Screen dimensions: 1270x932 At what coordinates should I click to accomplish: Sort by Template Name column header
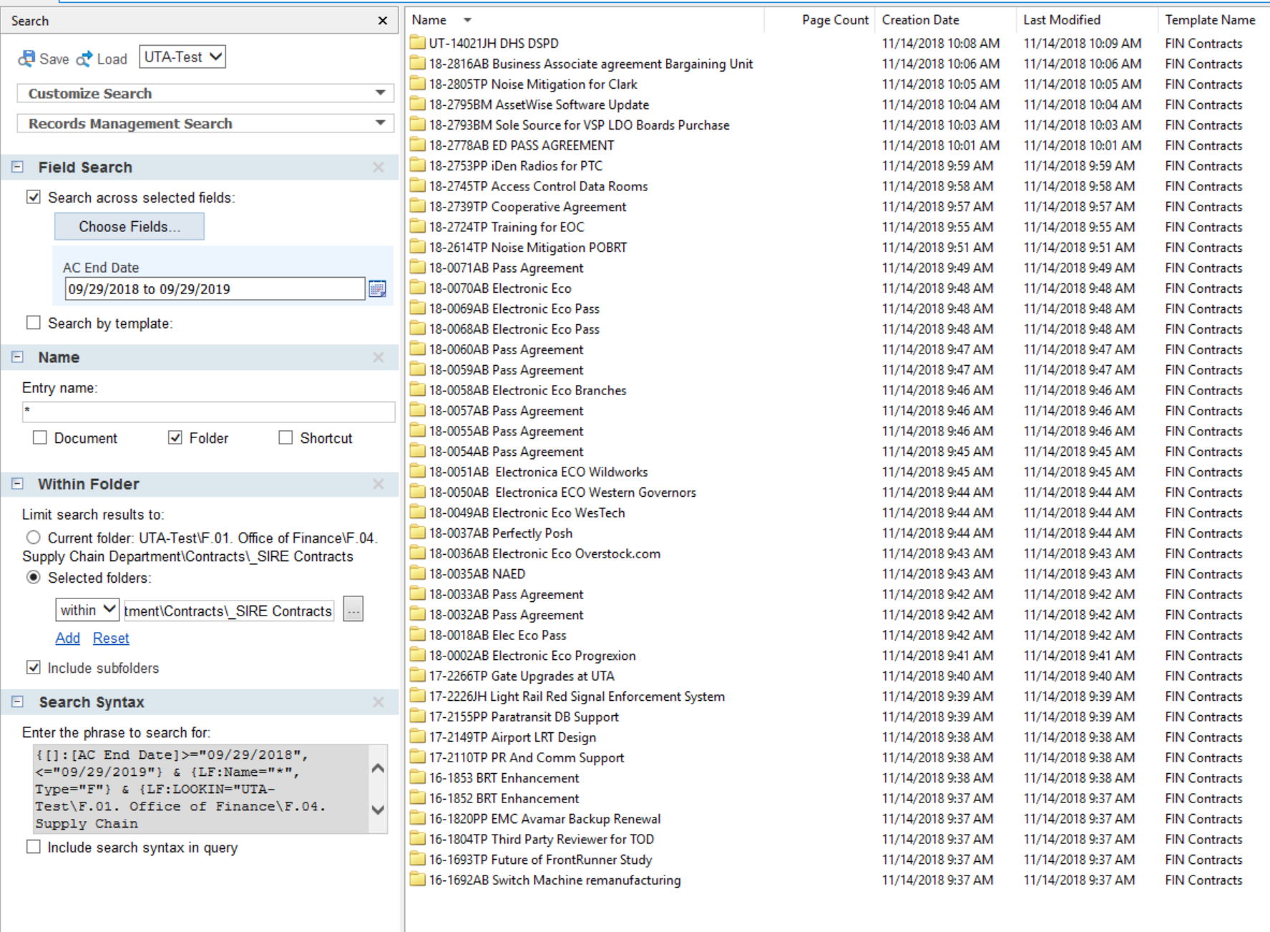1210,20
